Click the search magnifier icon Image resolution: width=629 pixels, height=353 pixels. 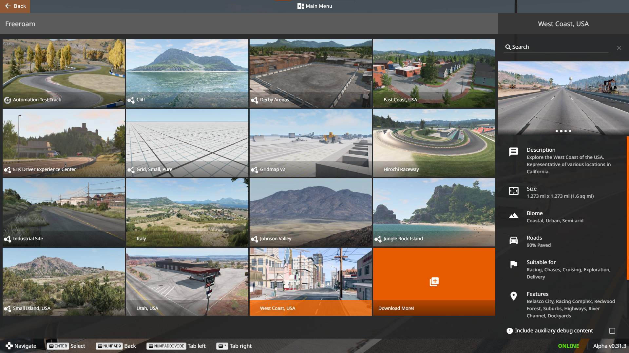coord(508,47)
